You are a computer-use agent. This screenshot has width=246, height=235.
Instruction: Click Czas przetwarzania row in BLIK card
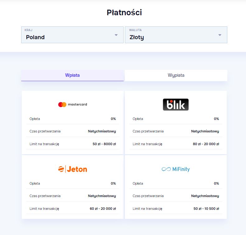[176, 131]
